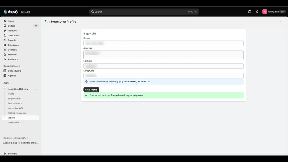288x162 pixels.
Task: Click funny-idea-2.myshopify.com text
Action: (127, 95)
